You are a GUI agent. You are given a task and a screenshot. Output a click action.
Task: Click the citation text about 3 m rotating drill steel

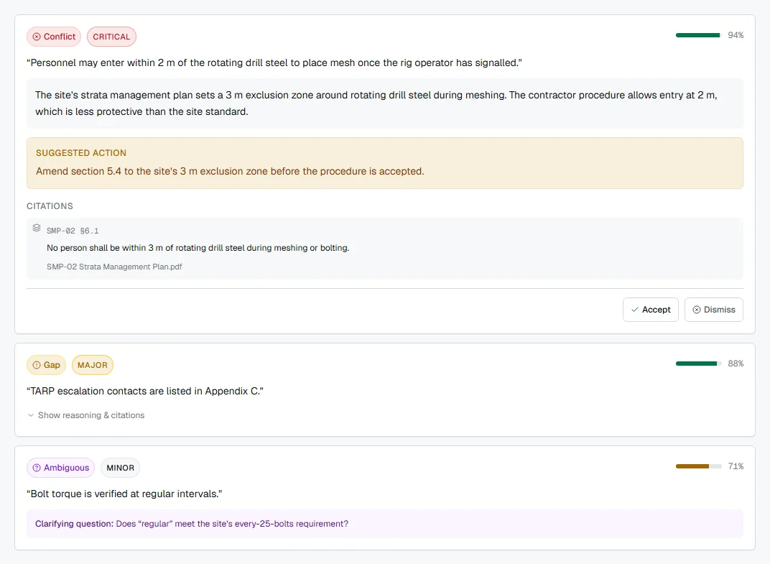198,248
